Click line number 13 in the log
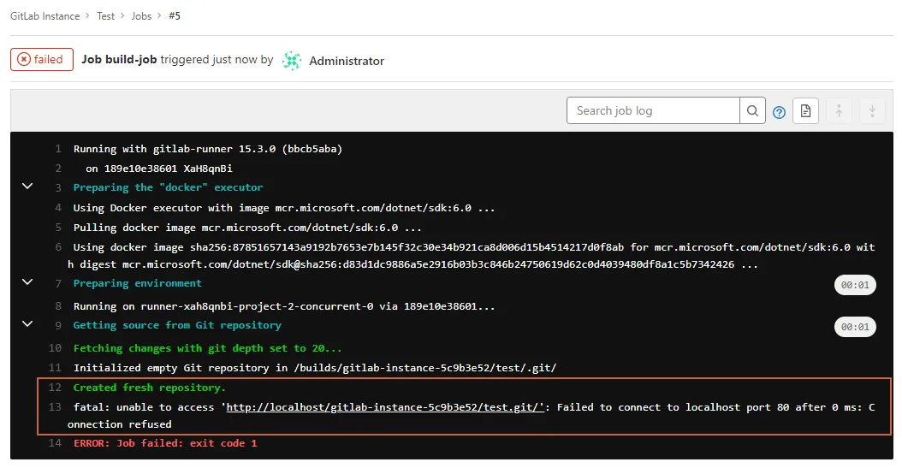The height and width of the screenshot is (468, 902). 55,407
